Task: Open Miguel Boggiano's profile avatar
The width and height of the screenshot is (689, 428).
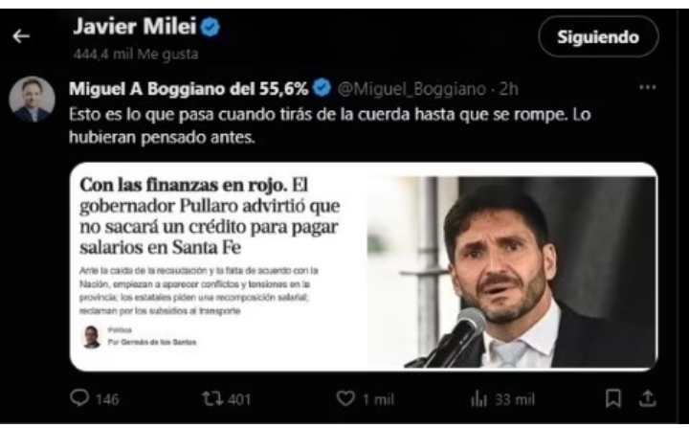Action: tap(32, 100)
